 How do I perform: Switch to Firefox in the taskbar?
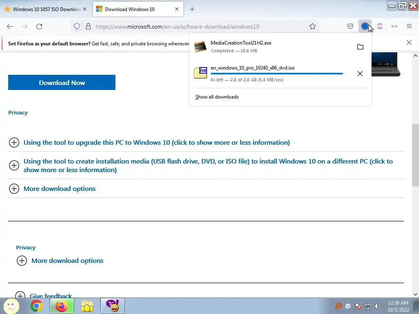pyautogui.click(x=62, y=306)
